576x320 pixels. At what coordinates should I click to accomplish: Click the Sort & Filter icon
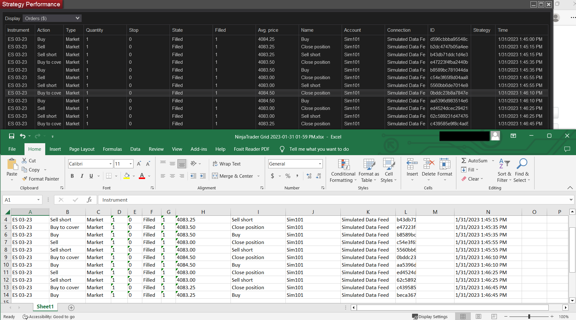click(504, 164)
